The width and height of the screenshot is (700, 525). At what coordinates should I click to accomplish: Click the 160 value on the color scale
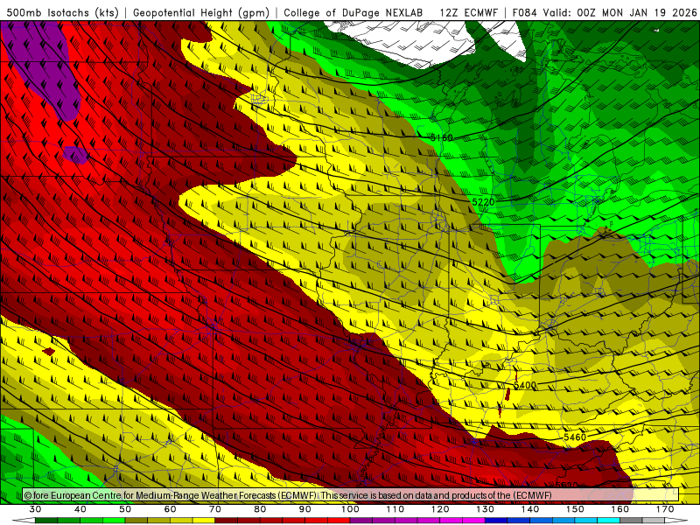(620, 509)
